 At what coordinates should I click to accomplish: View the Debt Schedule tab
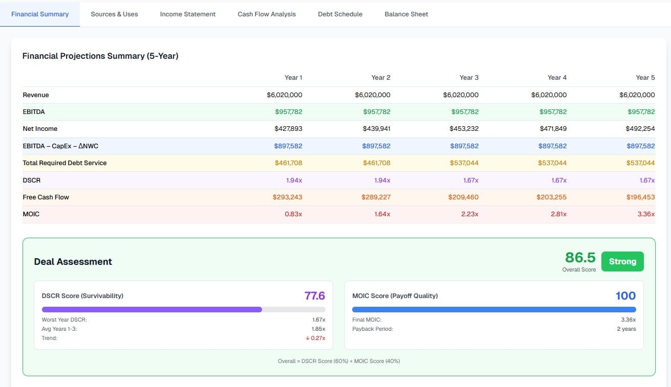coord(340,14)
